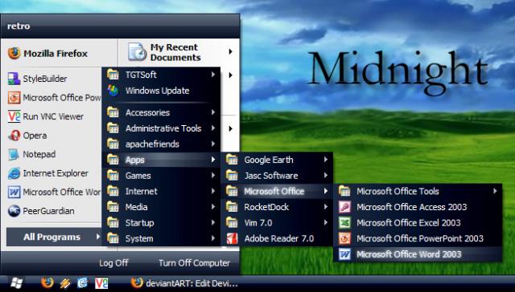Open the apachefriends menu entry
This screenshot has height=292, width=515.
pyautogui.click(x=161, y=144)
